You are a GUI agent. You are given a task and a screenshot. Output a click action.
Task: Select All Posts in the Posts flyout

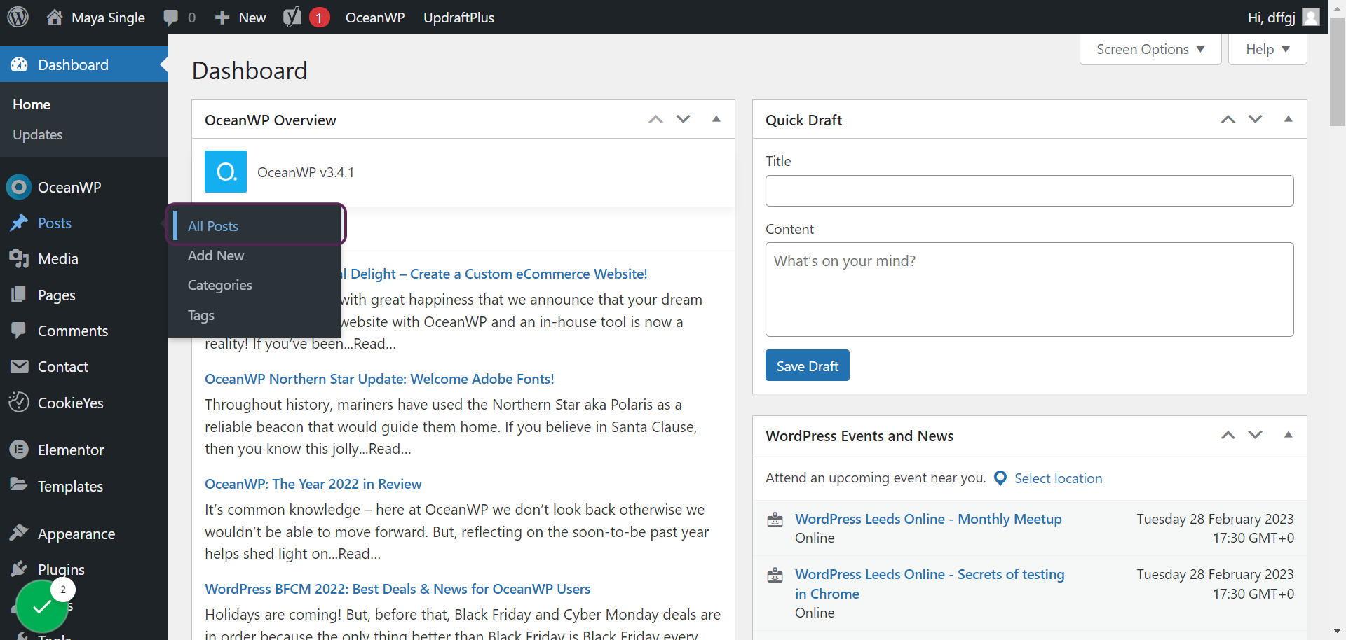pyautogui.click(x=213, y=226)
